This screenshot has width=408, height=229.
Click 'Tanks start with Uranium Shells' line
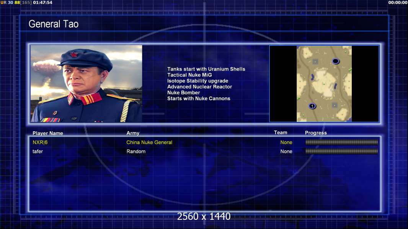click(x=206, y=69)
